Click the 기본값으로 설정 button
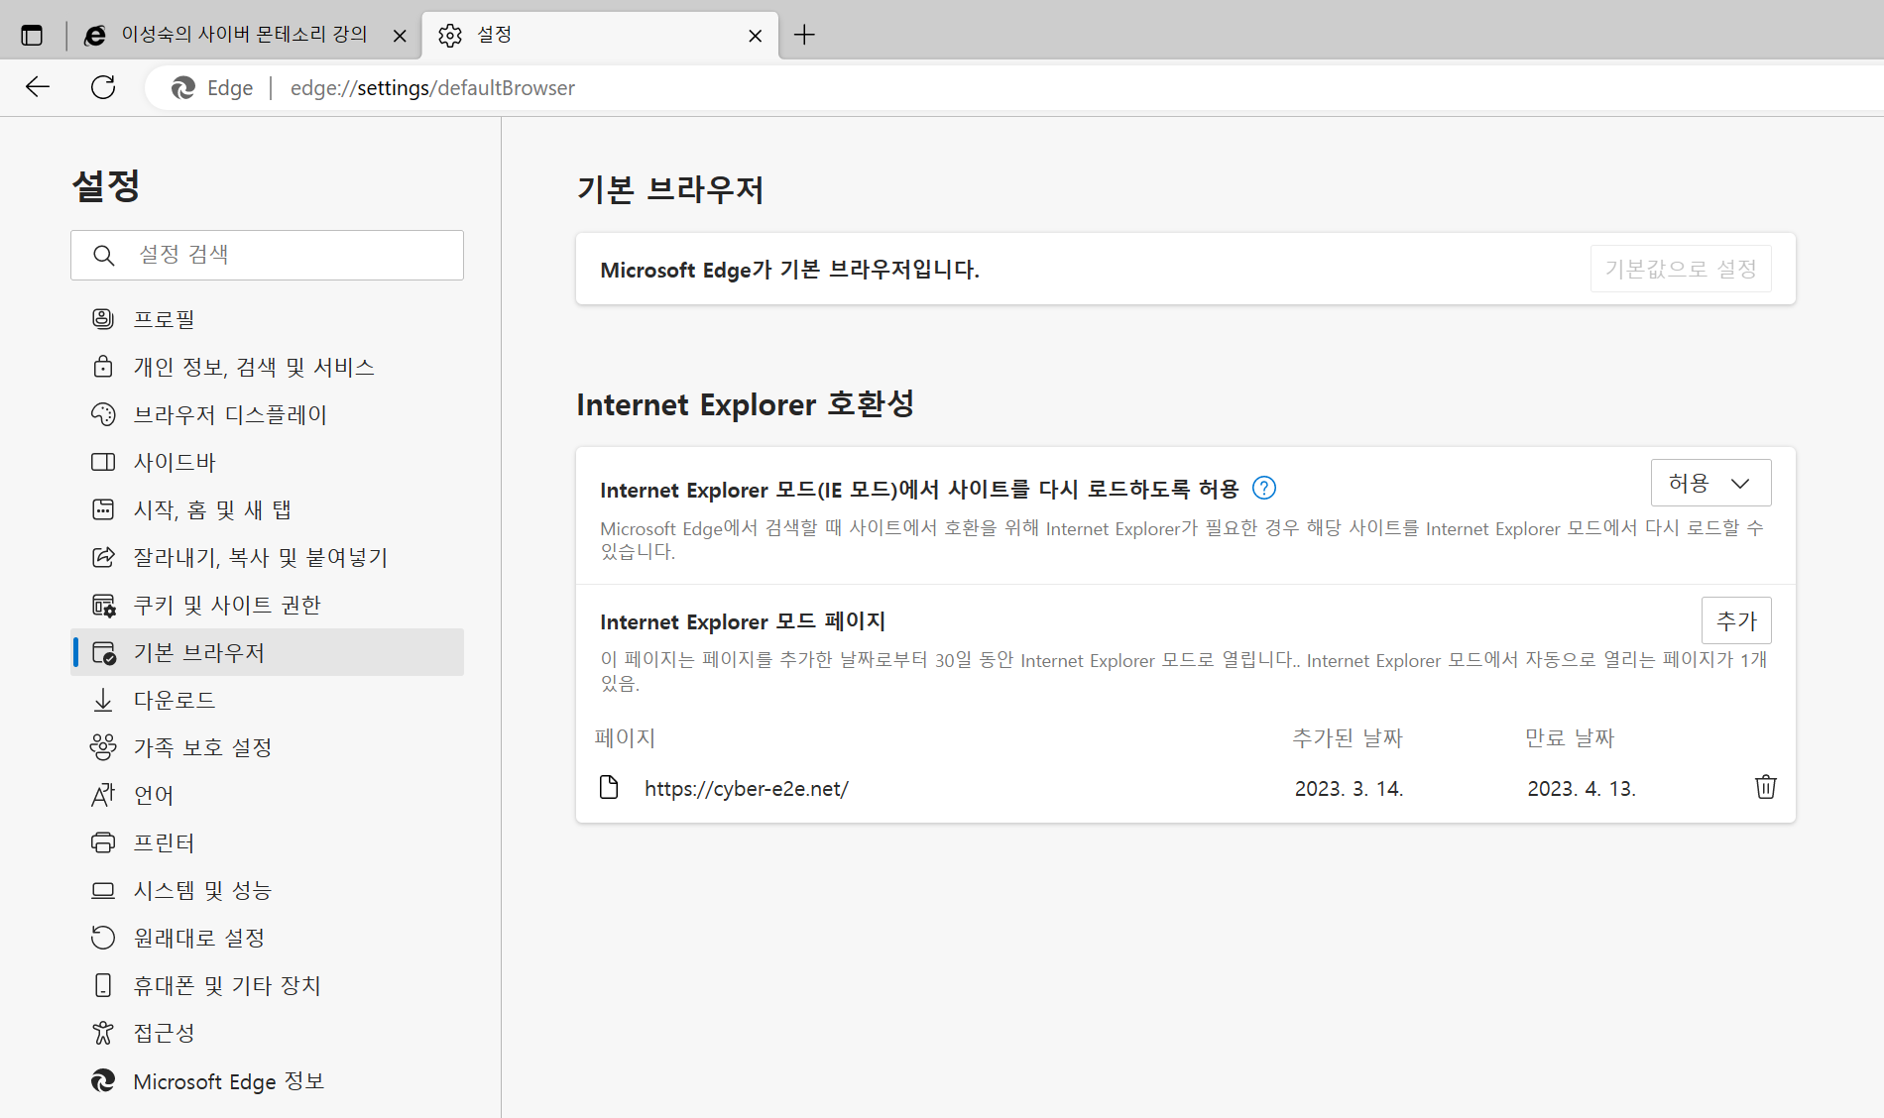Screen dimensions: 1884x1118 [x=1680, y=269]
